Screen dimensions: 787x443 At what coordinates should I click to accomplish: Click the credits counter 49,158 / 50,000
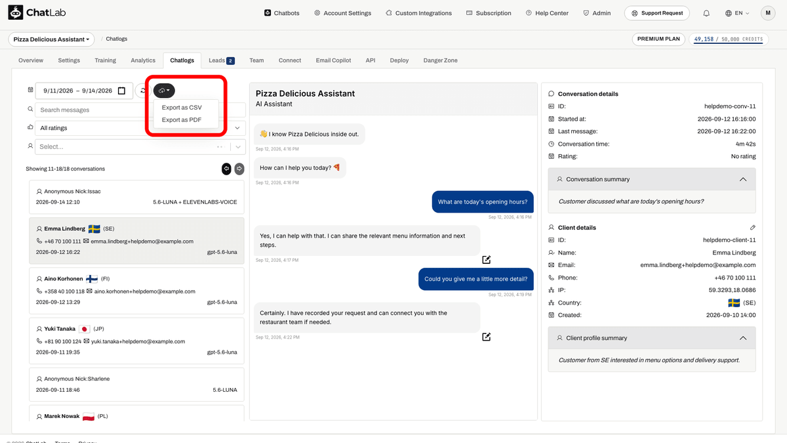tap(729, 39)
